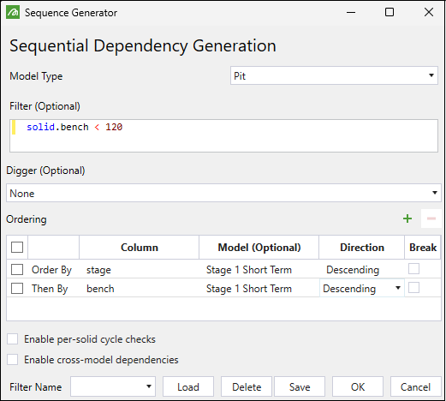Toggle the select-all checkbox in table header
The height and width of the screenshot is (401, 446).
pyautogui.click(x=17, y=247)
